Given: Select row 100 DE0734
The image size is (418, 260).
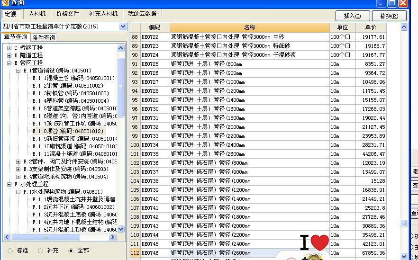Looking at the screenshot, I should [258, 145].
